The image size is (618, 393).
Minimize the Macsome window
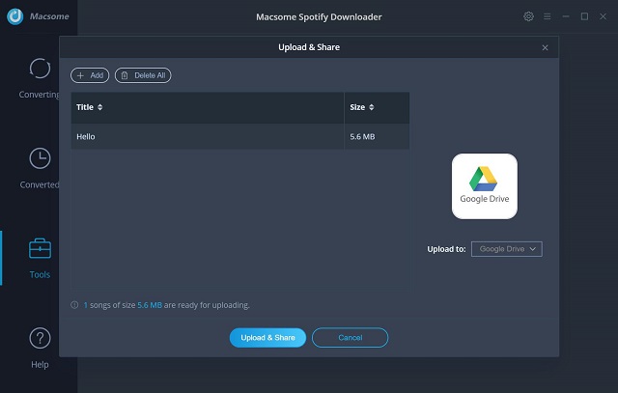click(x=566, y=16)
